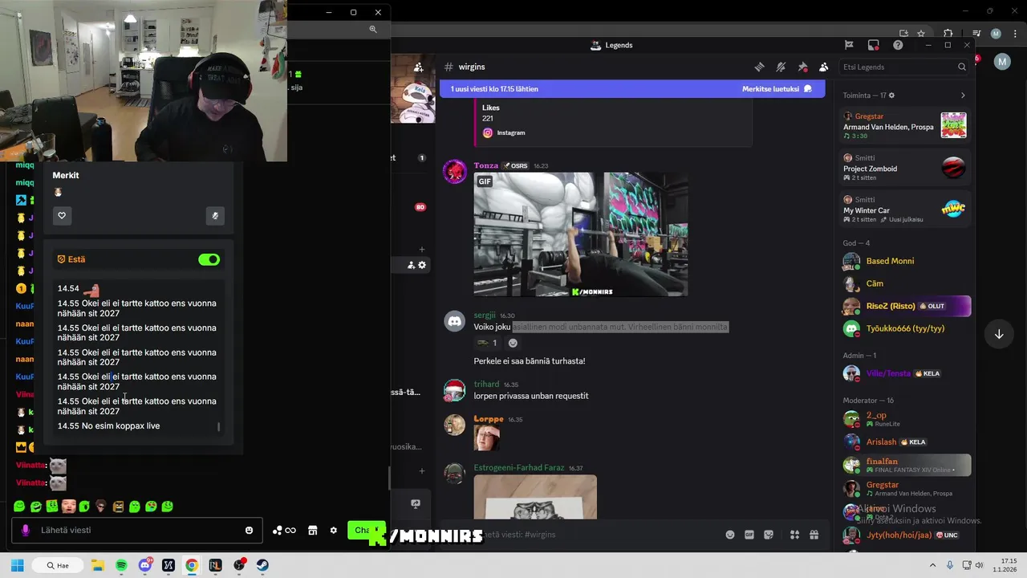Screen dimensions: 1027x578
Task: Open Threads icon in Discord channel header
Action: (x=759, y=67)
